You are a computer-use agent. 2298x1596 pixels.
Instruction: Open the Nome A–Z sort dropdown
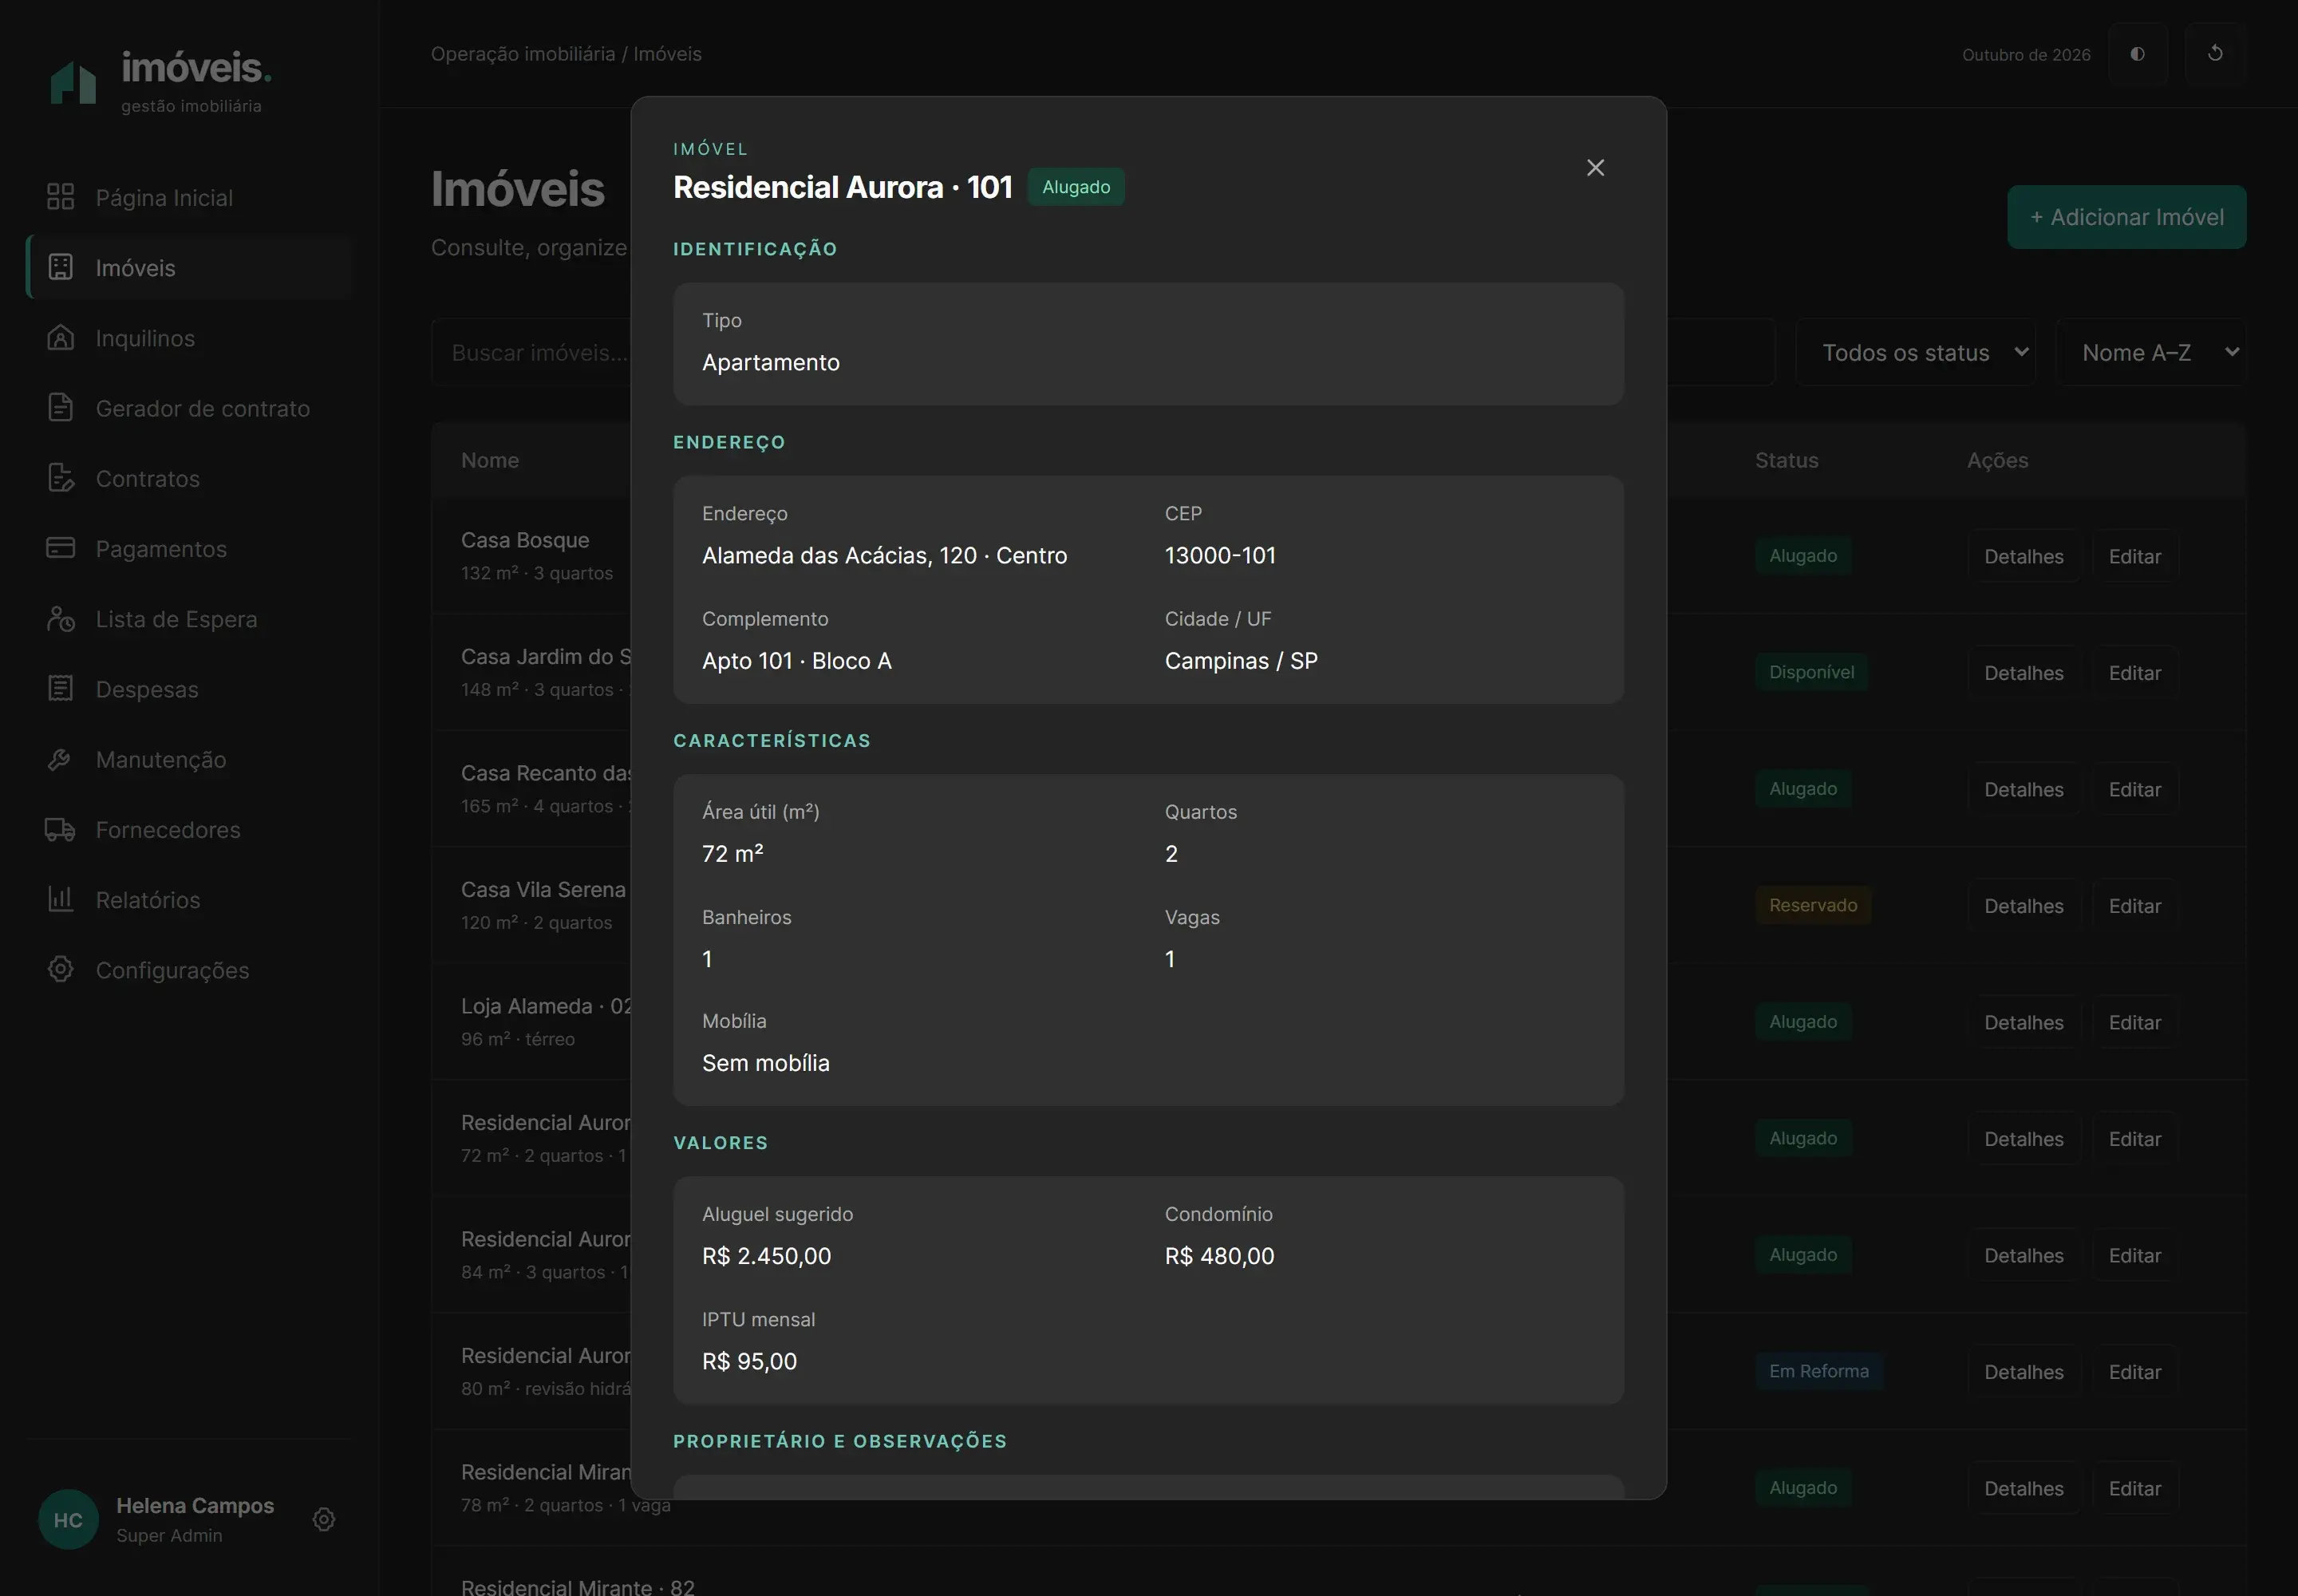tap(2151, 352)
